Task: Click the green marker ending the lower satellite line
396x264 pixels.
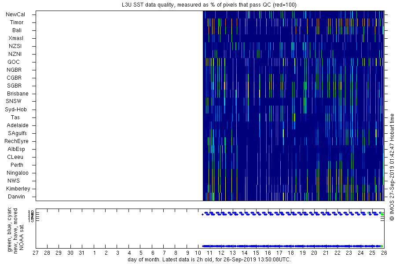Action: [x=381, y=246]
